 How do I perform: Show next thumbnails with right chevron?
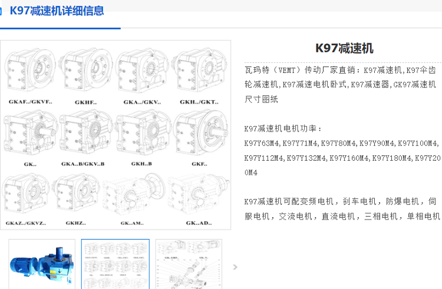[x=235, y=267]
